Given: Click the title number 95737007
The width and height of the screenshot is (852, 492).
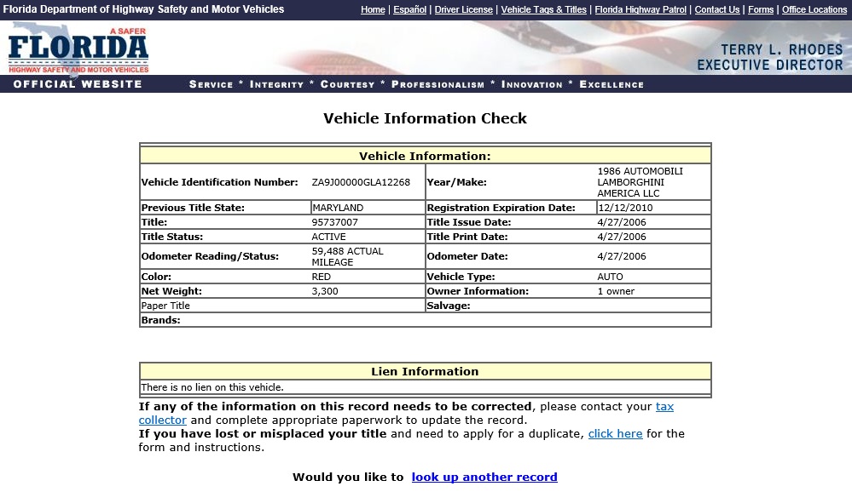Looking at the screenshot, I should click(x=334, y=222).
